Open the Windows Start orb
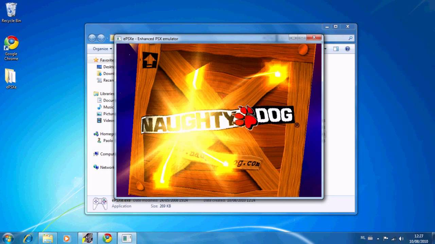Image resolution: width=435 pixels, height=244 pixels. (7, 238)
